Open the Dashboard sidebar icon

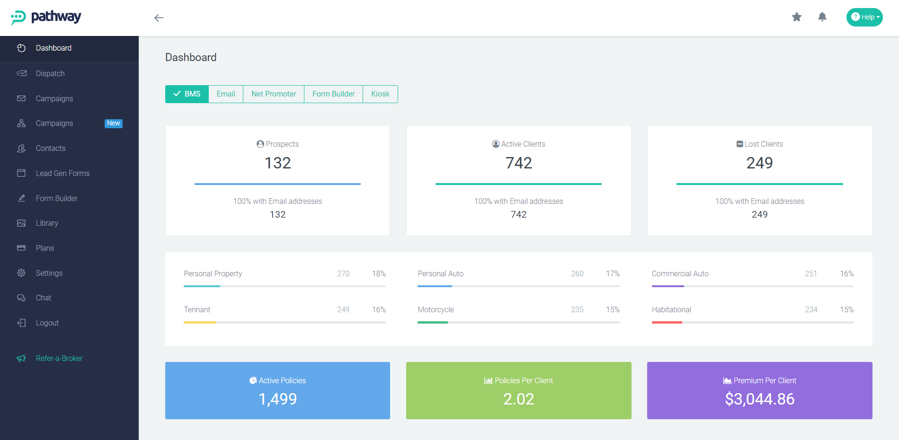[x=21, y=48]
